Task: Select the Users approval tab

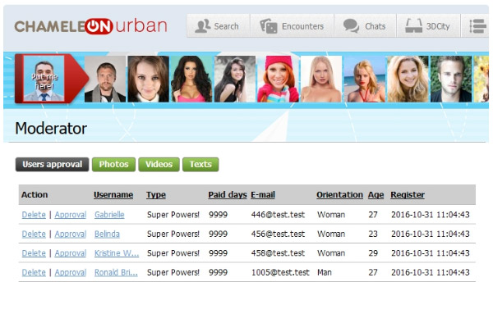Action: (53, 164)
